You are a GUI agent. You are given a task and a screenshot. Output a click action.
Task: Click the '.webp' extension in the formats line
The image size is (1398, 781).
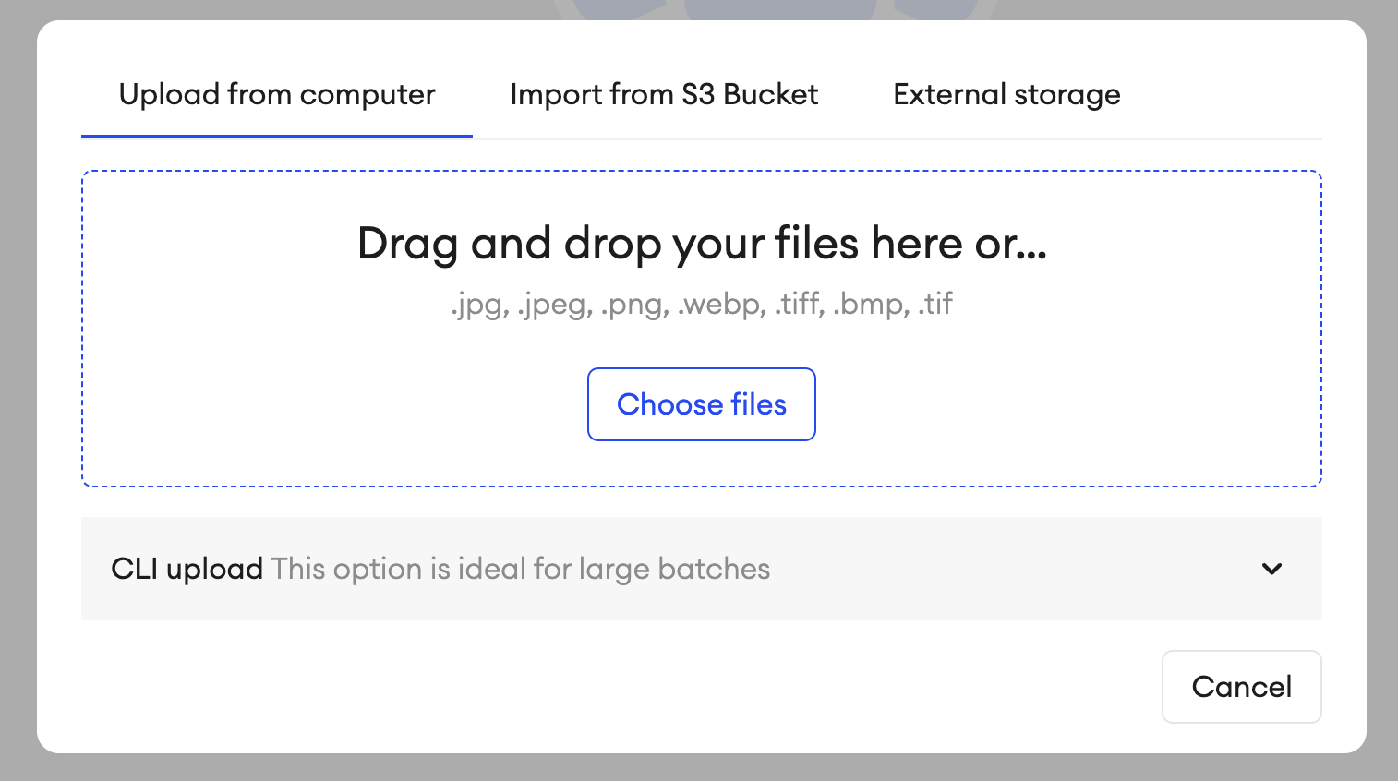coord(722,304)
